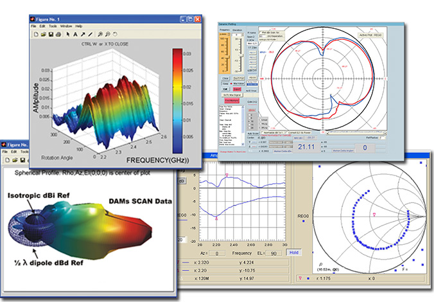
Task: Toggle the Plot dBi Gain checkbox
Action: 261,32
